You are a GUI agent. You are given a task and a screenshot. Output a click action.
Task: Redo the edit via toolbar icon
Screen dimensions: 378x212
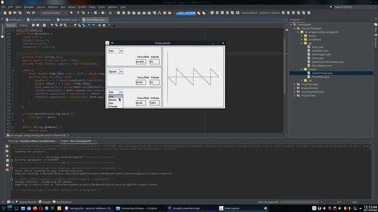pos(33,13)
